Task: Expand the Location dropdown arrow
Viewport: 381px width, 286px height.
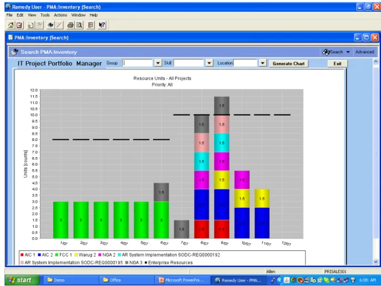Action: point(262,63)
